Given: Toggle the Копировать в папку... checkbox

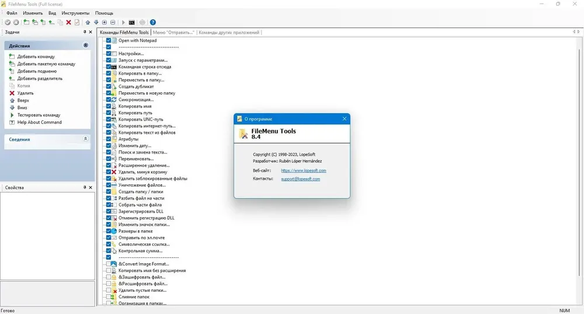Looking at the screenshot, I should [109, 74].
